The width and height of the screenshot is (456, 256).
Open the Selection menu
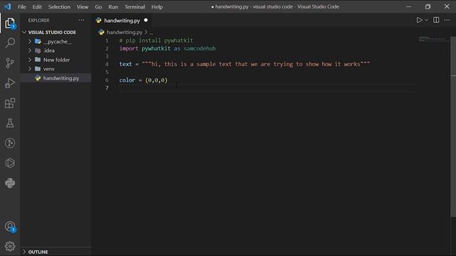pyautogui.click(x=59, y=6)
